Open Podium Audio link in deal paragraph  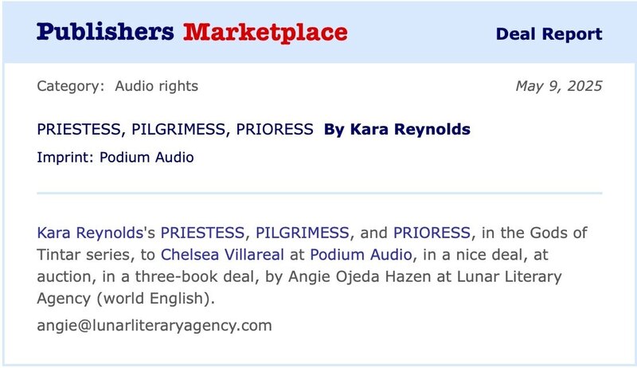pyautogui.click(x=361, y=255)
